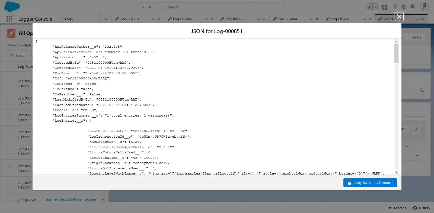The image size is (434, 213).
Task: Open the Logs navigation tab
Action: point(69,19)
